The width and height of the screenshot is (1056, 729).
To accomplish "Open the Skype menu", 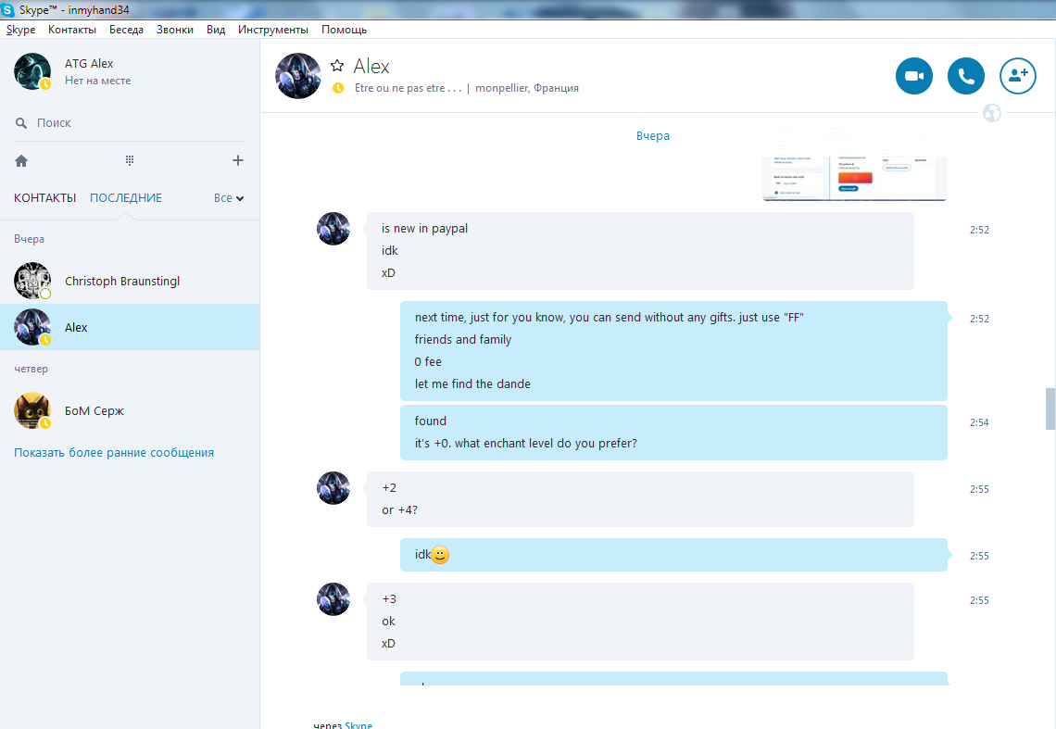I will [x=21, y=30].
